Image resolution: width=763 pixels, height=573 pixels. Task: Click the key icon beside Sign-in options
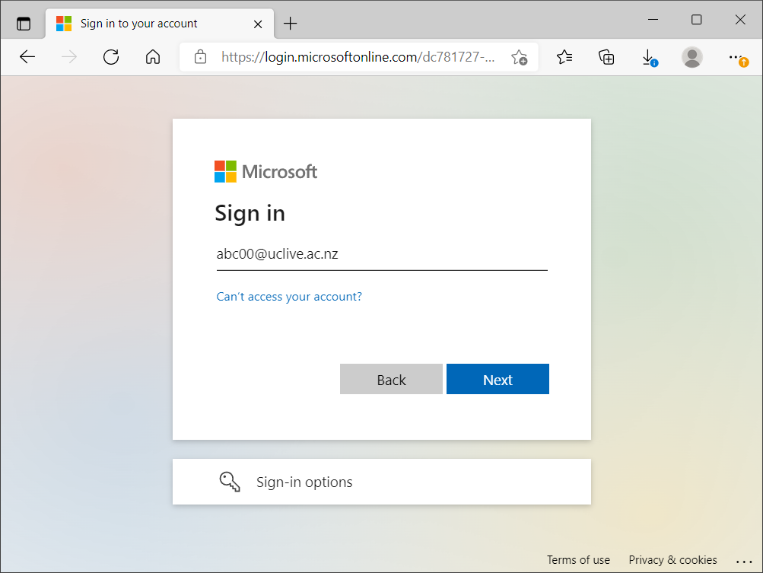(230, 482)
